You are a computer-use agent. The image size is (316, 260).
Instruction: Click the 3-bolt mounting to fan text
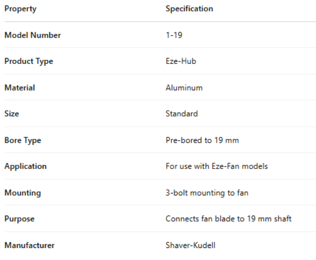pyautogui.click(x=207, y=193)
